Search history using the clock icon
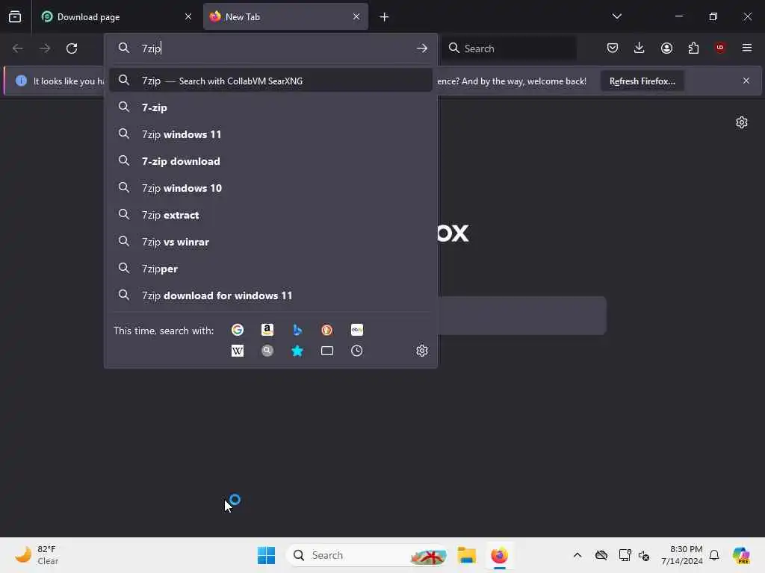This screenshot has height=573, width=765. tap(356, 351)
